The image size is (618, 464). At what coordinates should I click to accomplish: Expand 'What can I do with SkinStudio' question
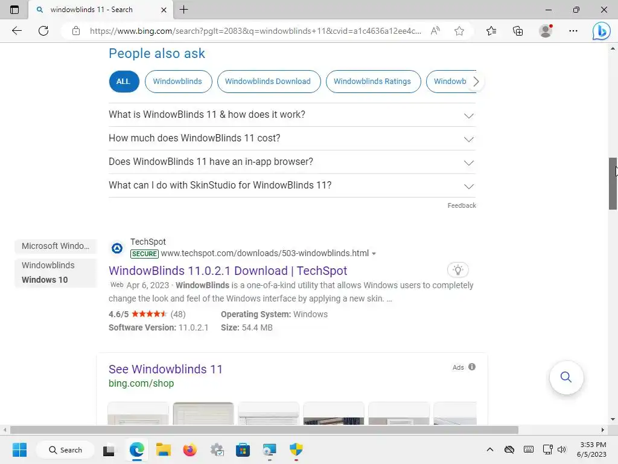(292, 185)
